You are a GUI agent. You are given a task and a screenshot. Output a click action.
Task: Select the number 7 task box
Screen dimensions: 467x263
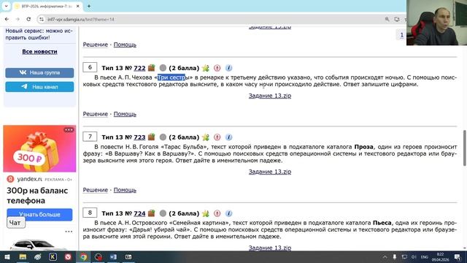click(90, 137)
